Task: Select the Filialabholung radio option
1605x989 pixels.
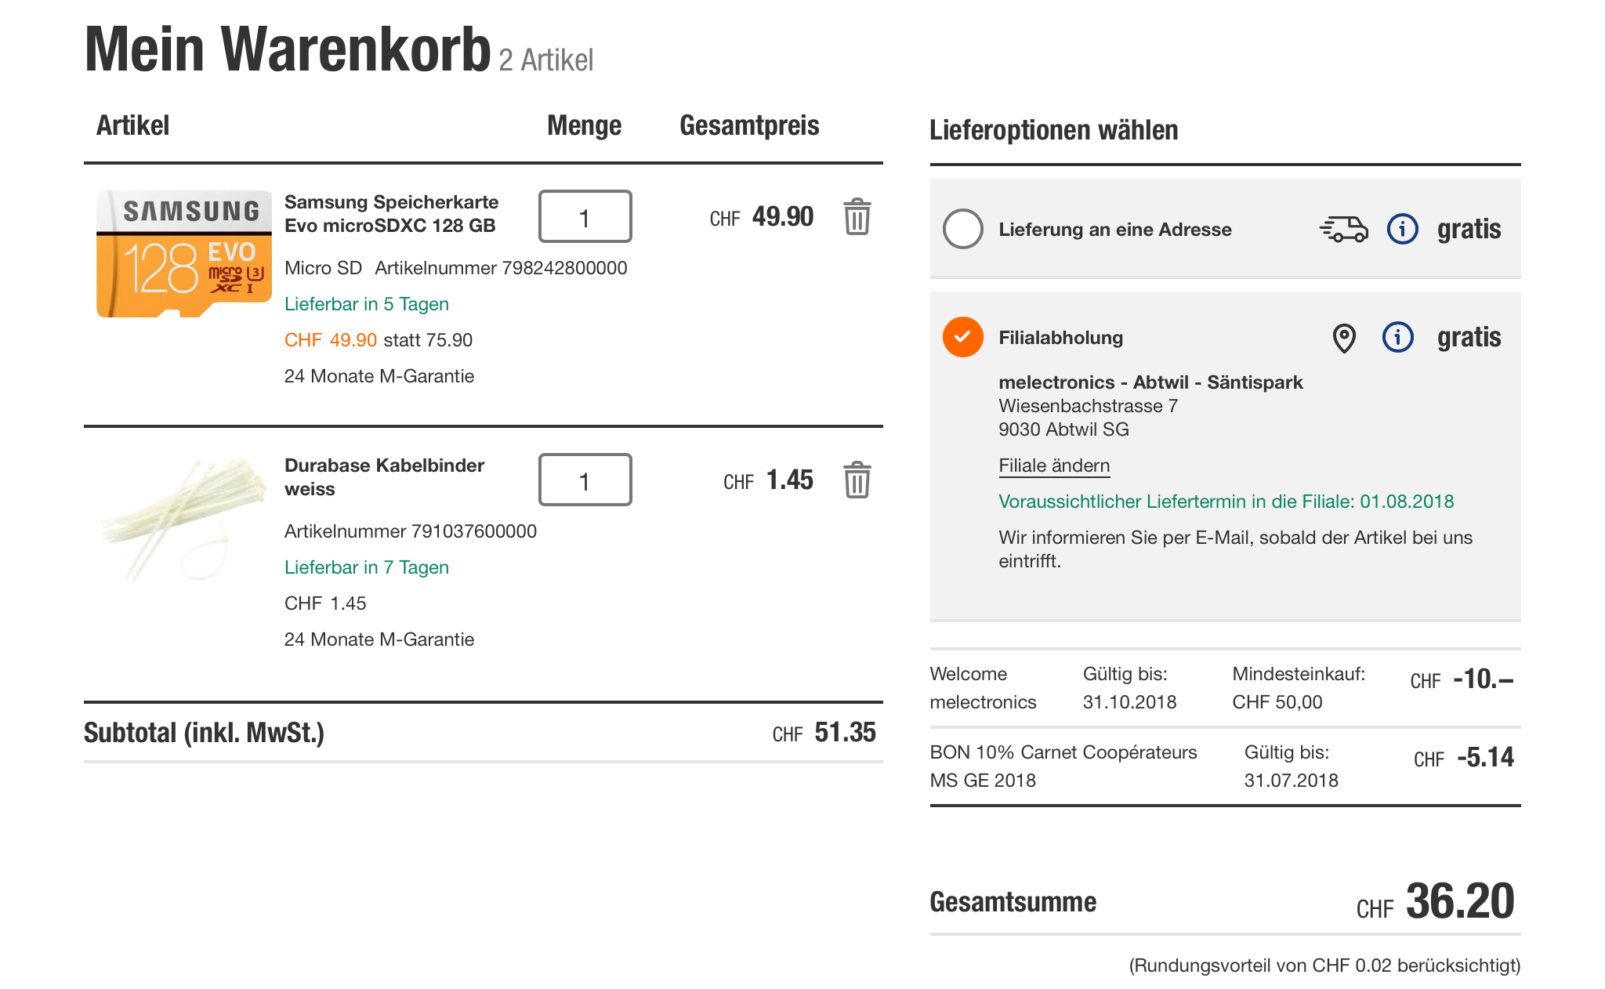Action: [963, 337]
